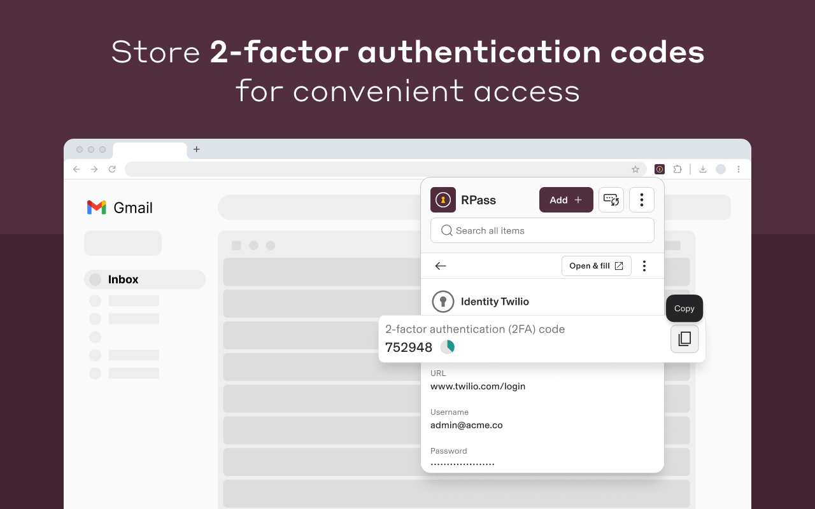
Task: Click the 2FA code countdown timer
Action: pyautogui.click(x=448, y=347)
